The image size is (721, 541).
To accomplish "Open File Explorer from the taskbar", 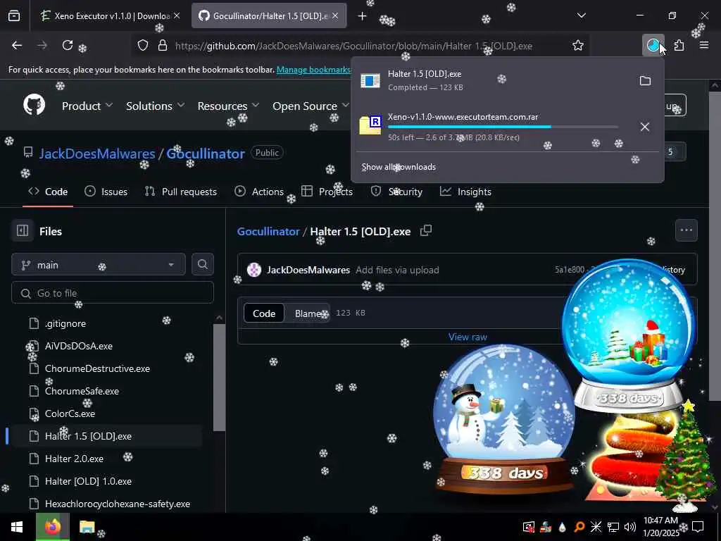I will (x=87, y=527).
